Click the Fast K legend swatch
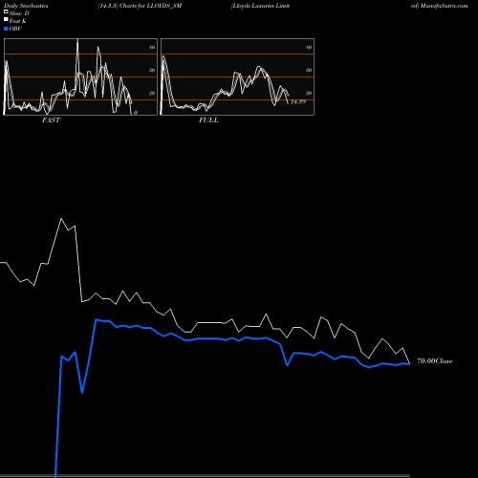 [6, 20]
